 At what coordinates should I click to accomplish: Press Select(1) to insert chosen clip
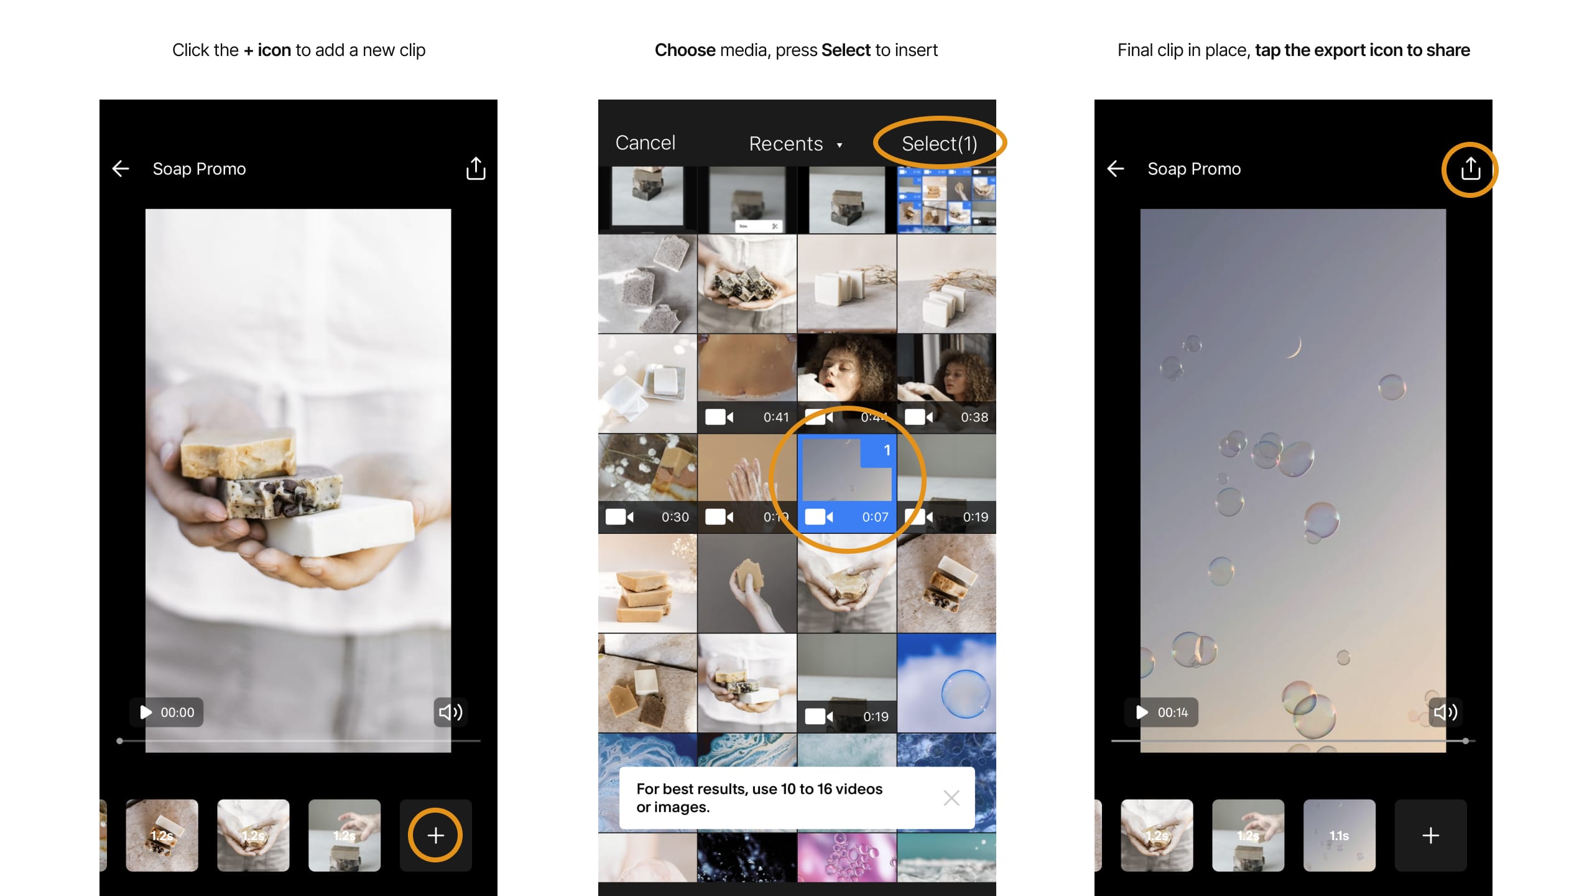938,142
